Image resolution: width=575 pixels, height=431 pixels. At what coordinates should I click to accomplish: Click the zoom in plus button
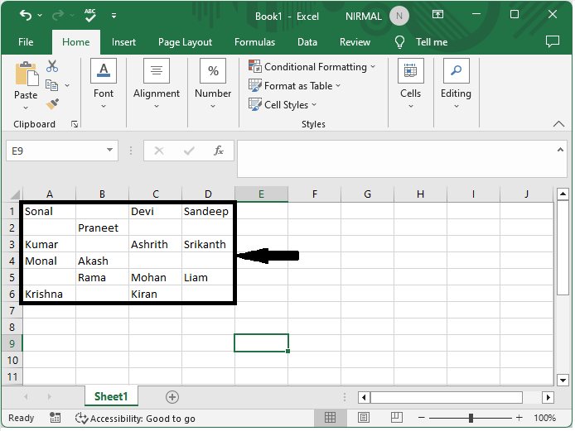(519, 418)
